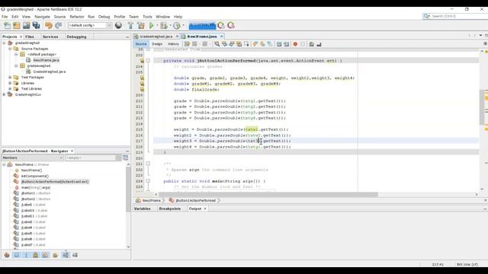Viewport: 488px width, 274px height.
Task: Toggle Fully Qualified Names in Navigator
Action: (x=56, y=255)
